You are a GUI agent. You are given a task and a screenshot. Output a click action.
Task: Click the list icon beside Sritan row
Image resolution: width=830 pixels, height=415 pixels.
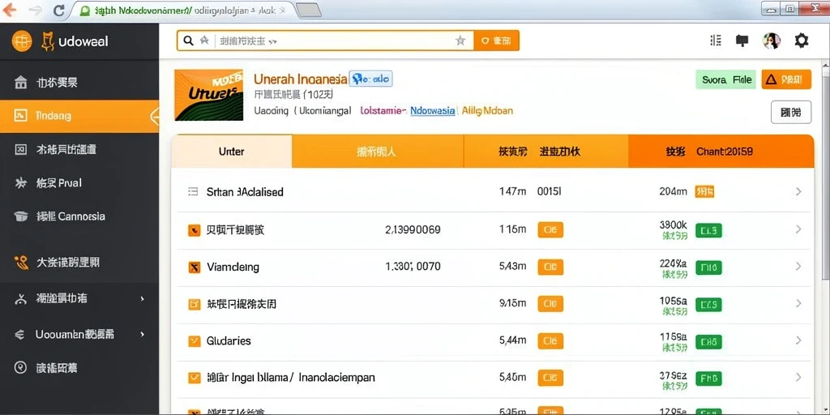point(193,191)
